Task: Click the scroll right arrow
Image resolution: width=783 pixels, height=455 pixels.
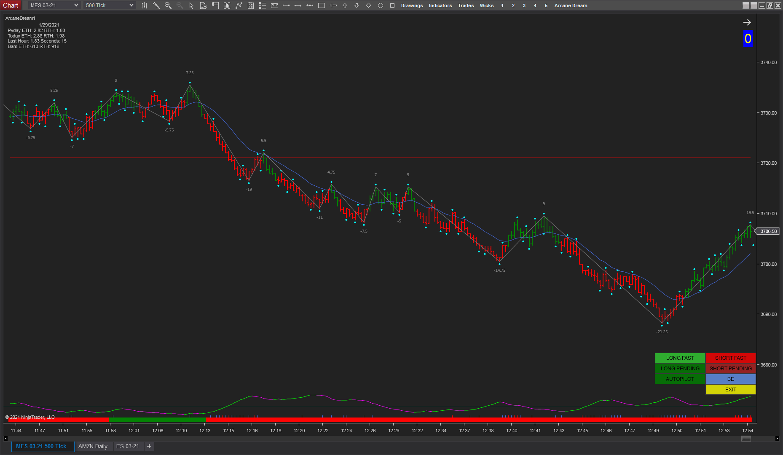Action: 777,439
